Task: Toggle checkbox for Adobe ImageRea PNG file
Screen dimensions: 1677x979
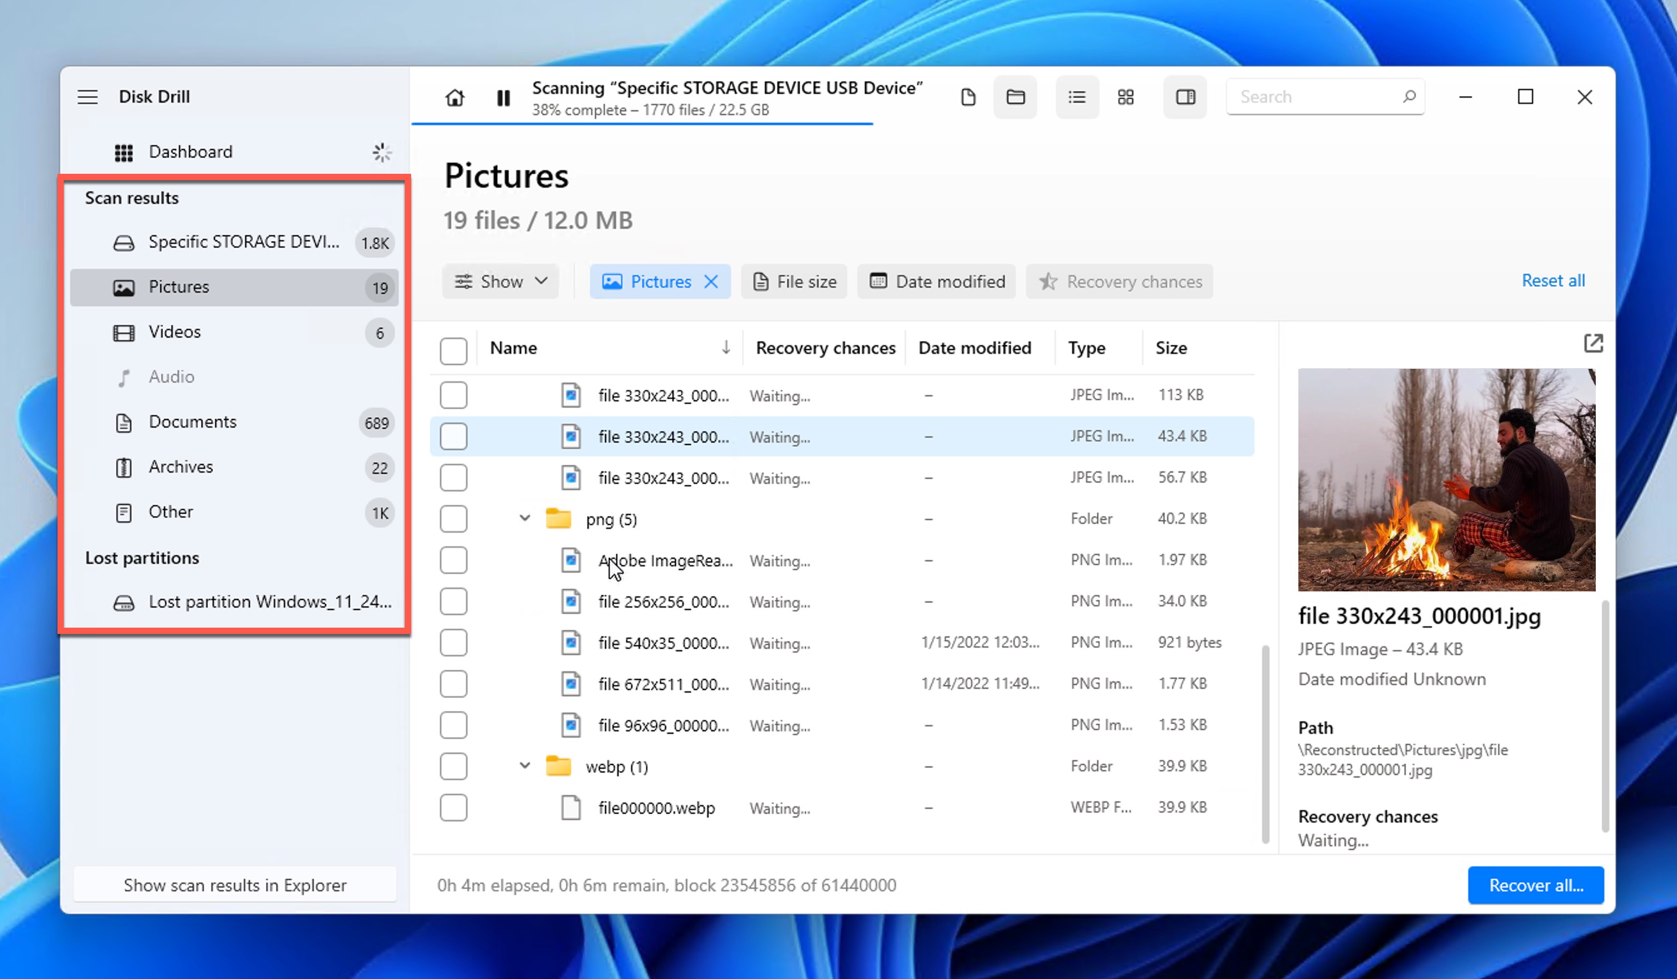Action: [453, 560]
